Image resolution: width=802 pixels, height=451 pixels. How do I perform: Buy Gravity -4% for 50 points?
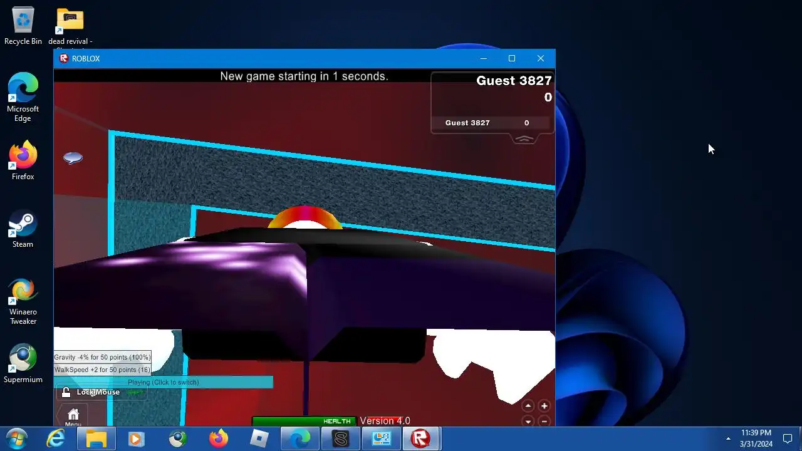click(102, 357)
